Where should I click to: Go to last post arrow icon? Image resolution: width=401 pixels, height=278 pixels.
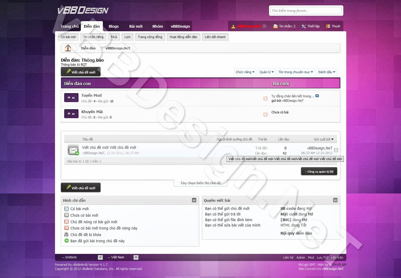tap(317, 96)
